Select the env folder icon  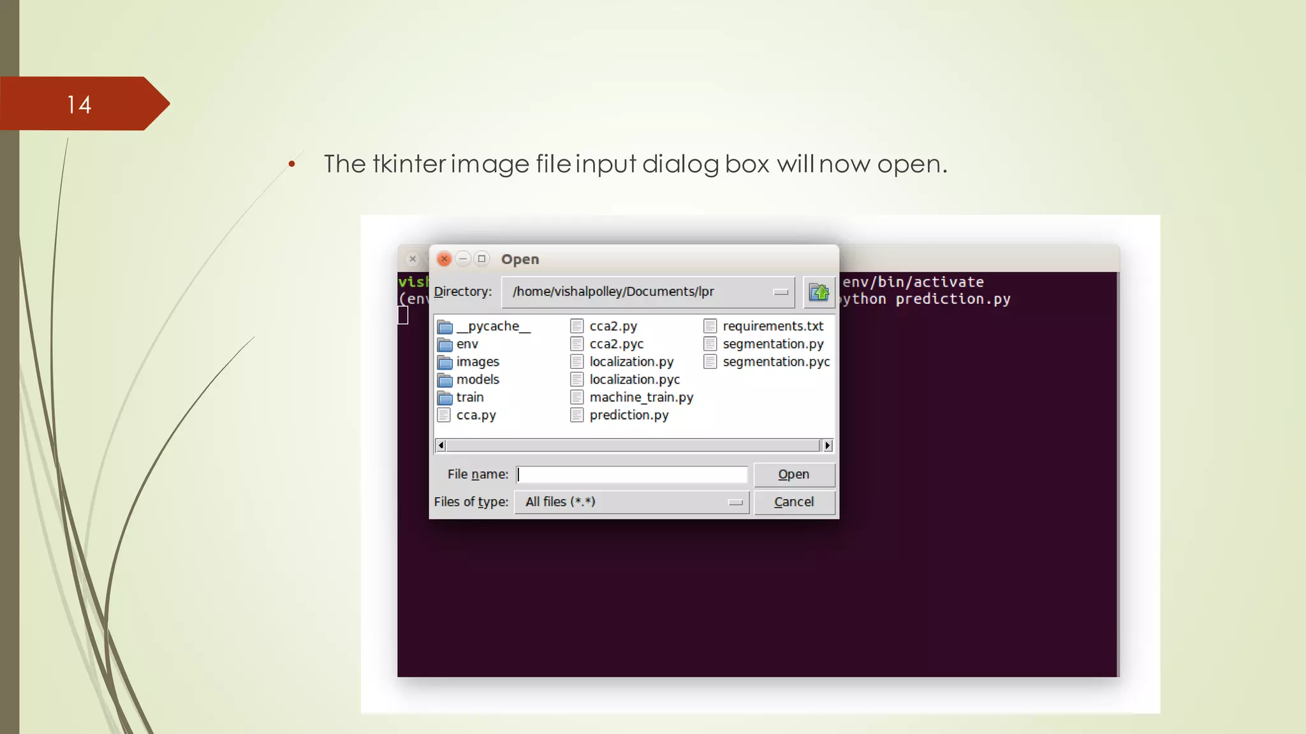[x=445, y=345]
